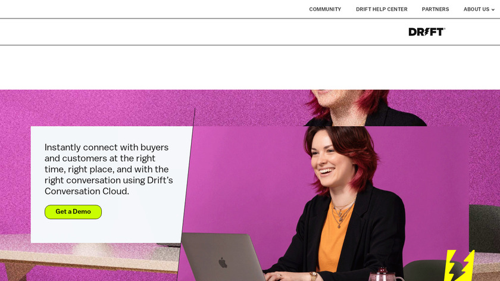Click the dark green chair at right edge
The height and width of the screenshot is (281, 500).
click(485, 228)
